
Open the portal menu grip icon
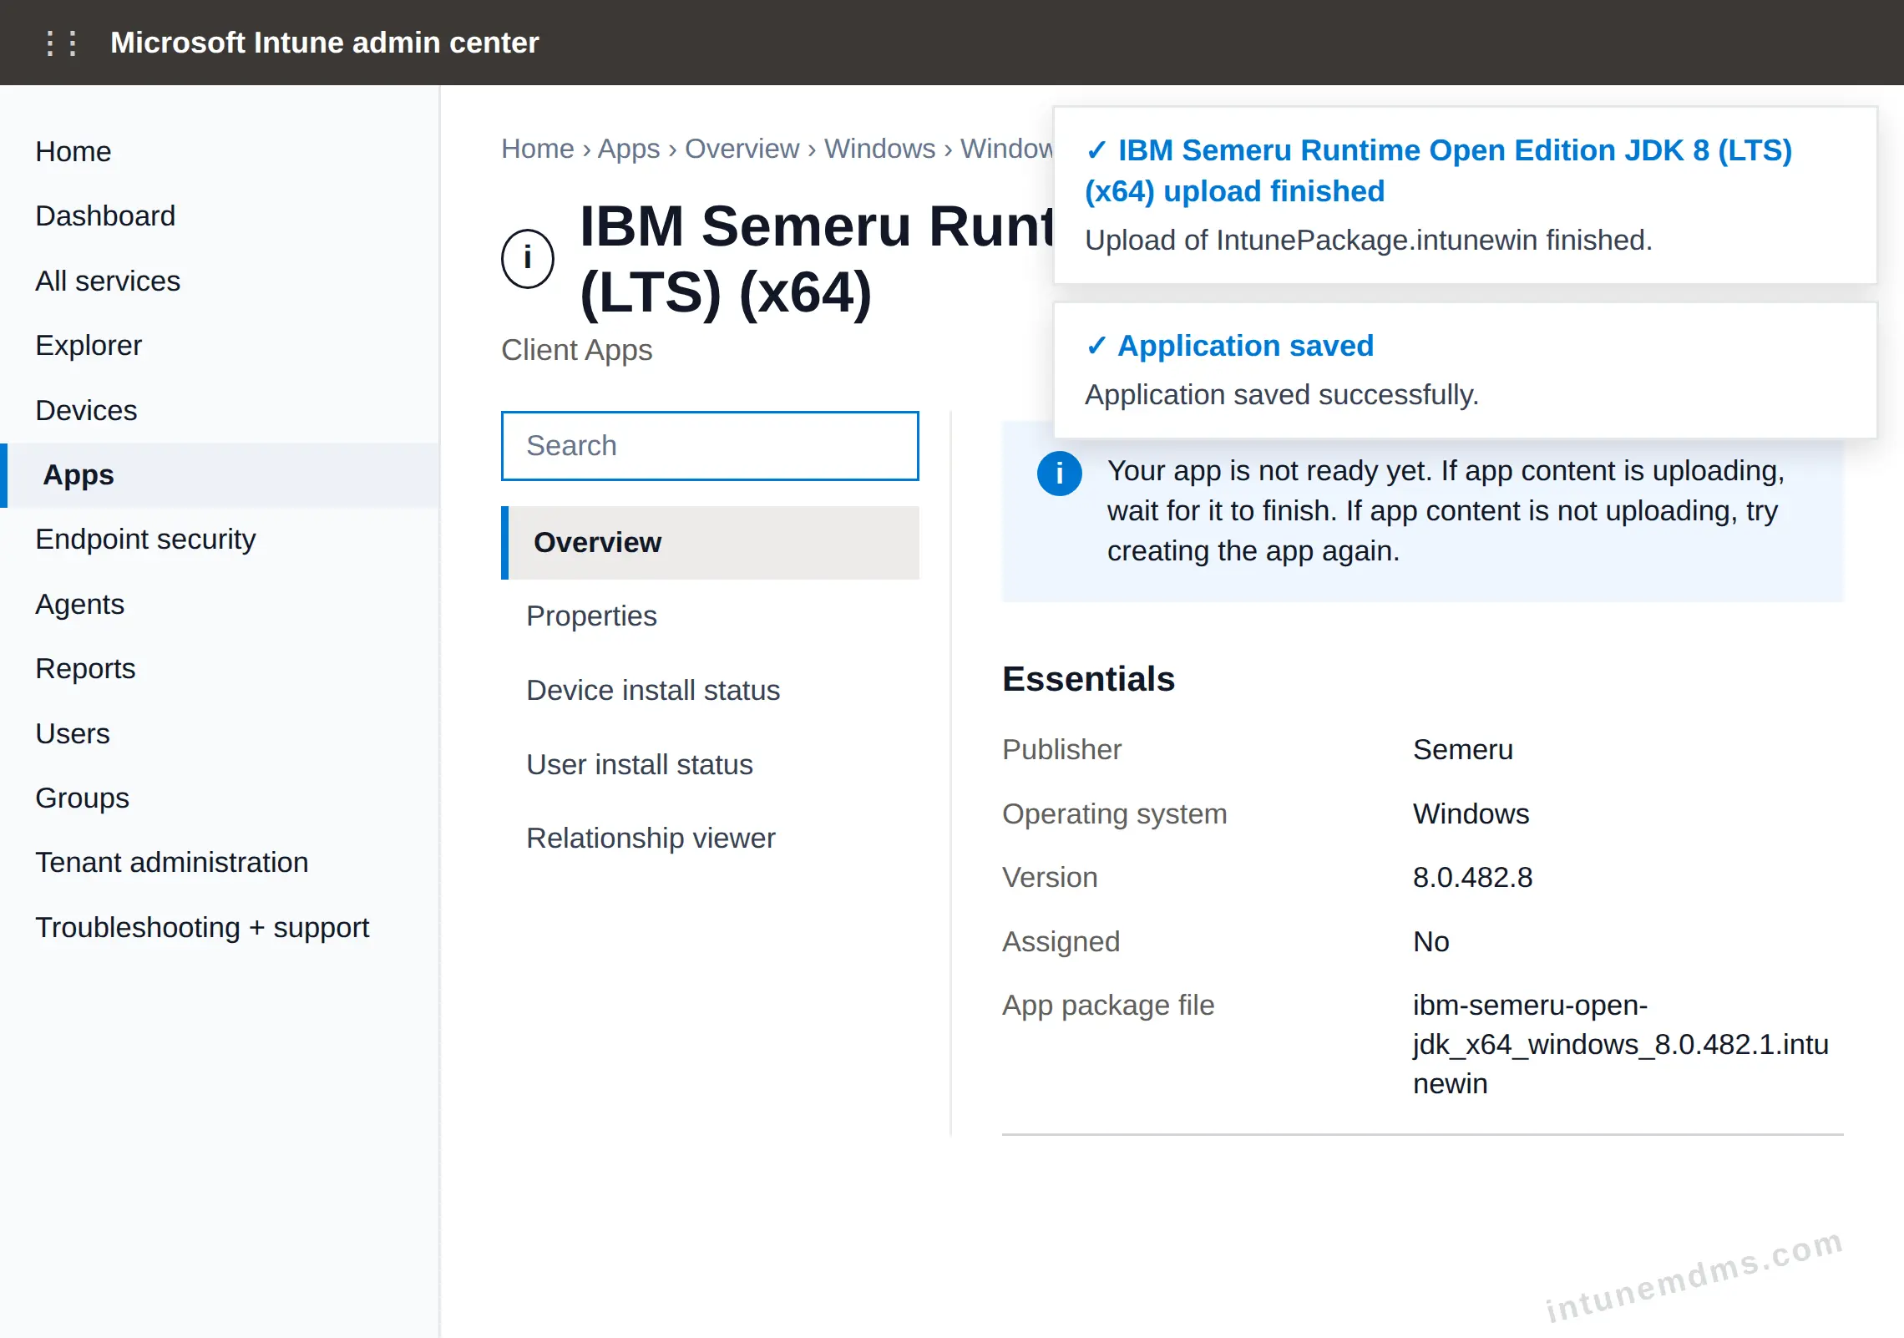tap(62, 43)
